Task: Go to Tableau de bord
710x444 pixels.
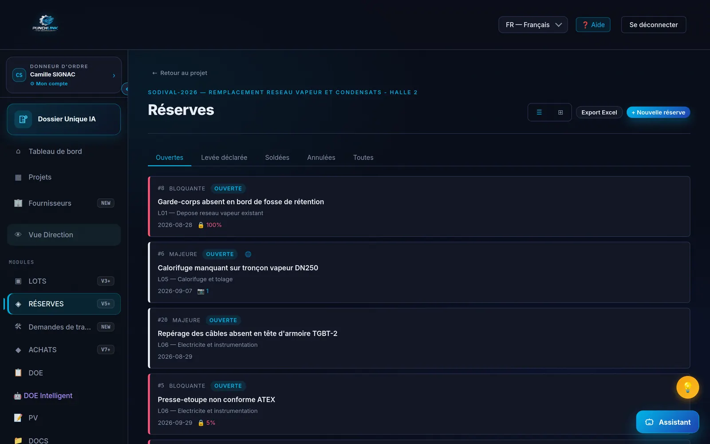Action: click(64, 151)
